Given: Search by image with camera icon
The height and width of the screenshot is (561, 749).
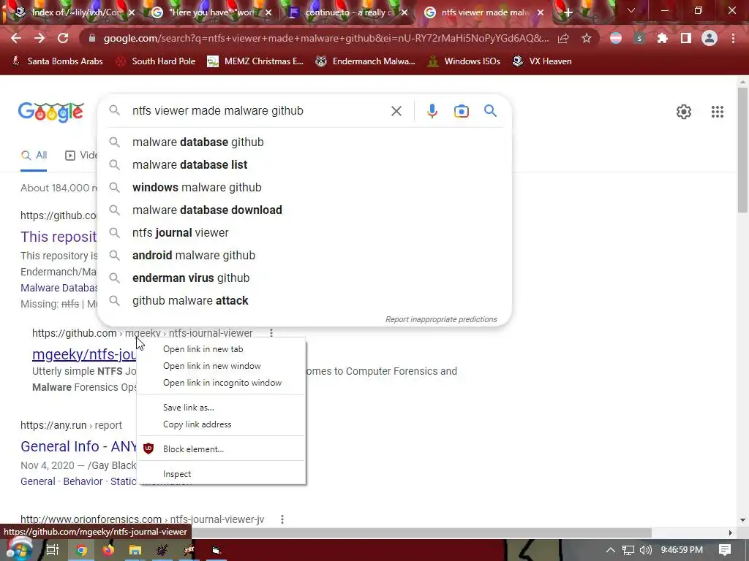Looking at the screenshot, I should [461, 111].
